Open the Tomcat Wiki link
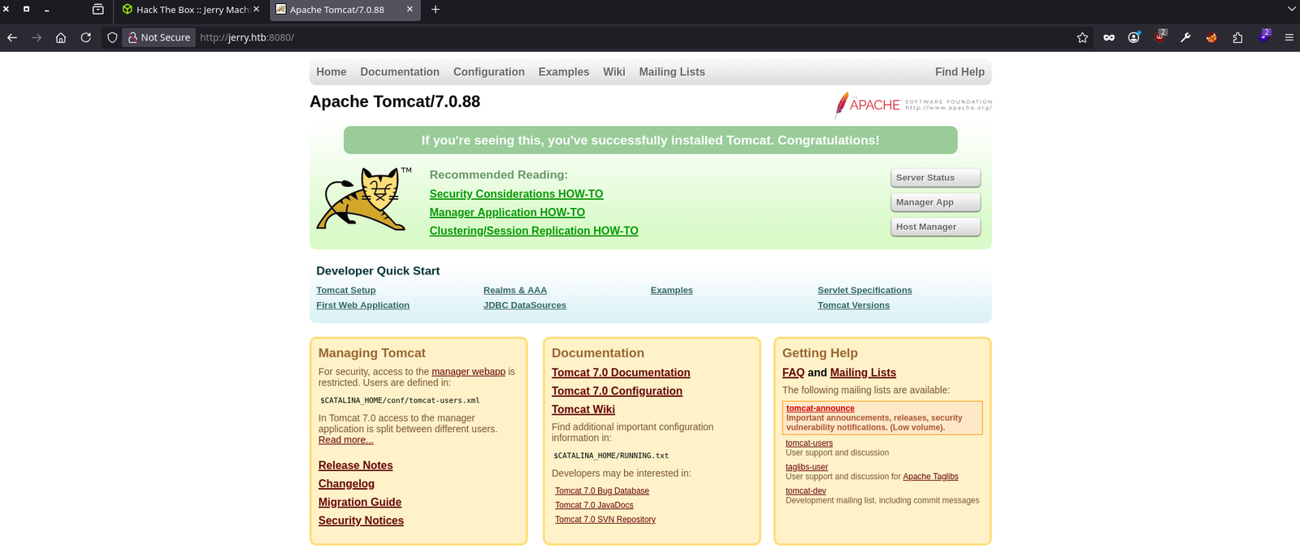The height and width of the screenshot is (557, 1300). point(583,410)
